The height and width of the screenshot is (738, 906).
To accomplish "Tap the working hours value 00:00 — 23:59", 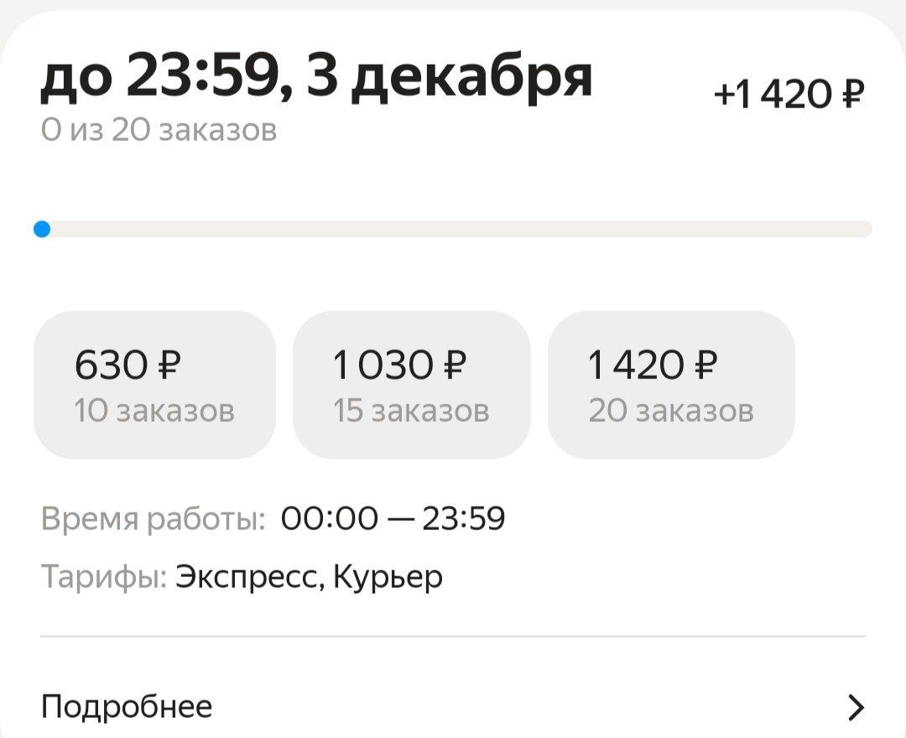I will [393, 520].
